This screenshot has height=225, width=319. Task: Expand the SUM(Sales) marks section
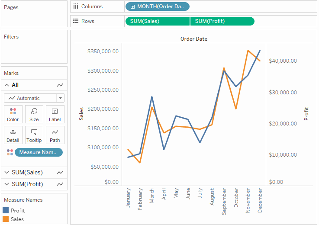7,173
